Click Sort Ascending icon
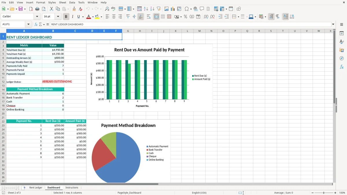Screen dimensions: 347x195 tap(146, 9)
